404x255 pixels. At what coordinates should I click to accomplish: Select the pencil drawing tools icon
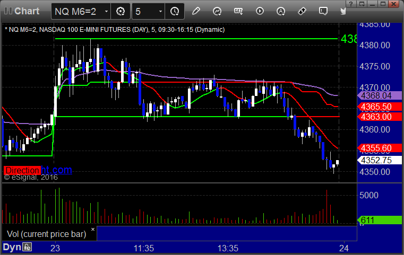(196, 11)
